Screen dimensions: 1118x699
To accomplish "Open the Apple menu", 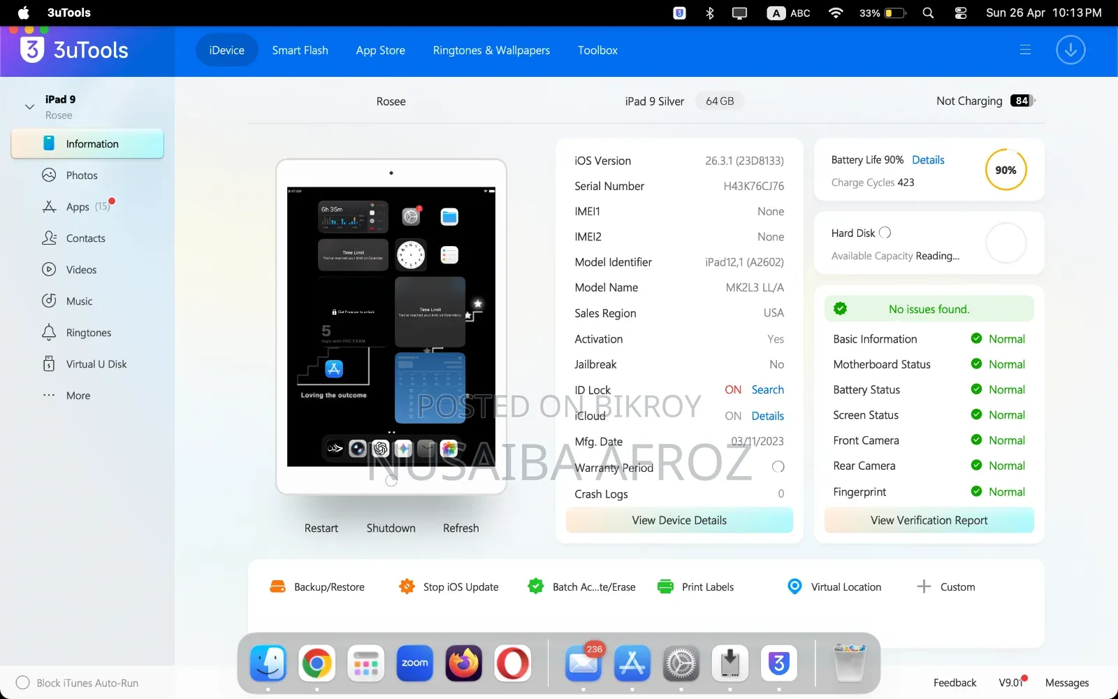I will tap(23, 13).
